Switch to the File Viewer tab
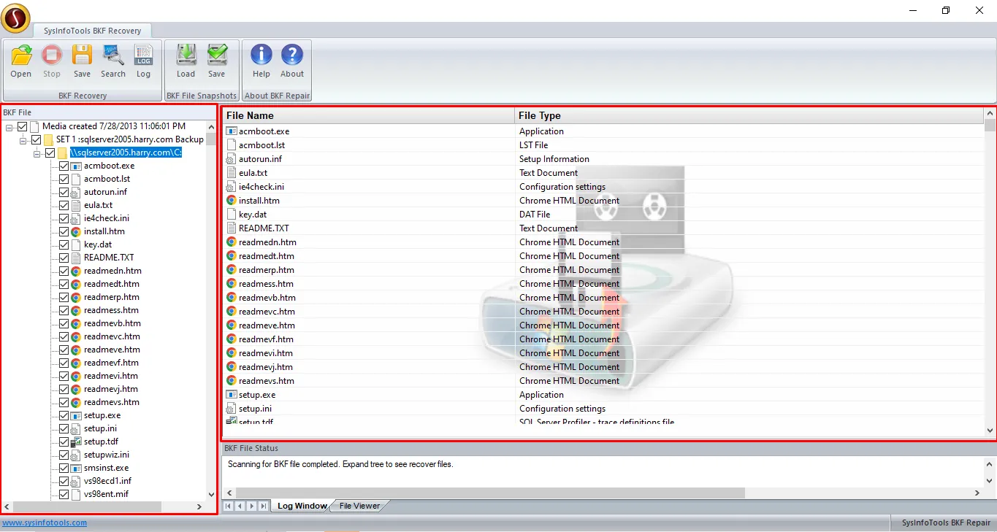The image size is (997, 532). pos(359,506)
